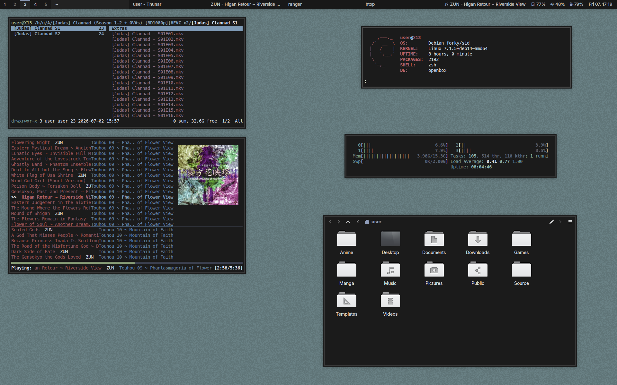Select the Videos folder in Thunar

click(x=390, y=304)
